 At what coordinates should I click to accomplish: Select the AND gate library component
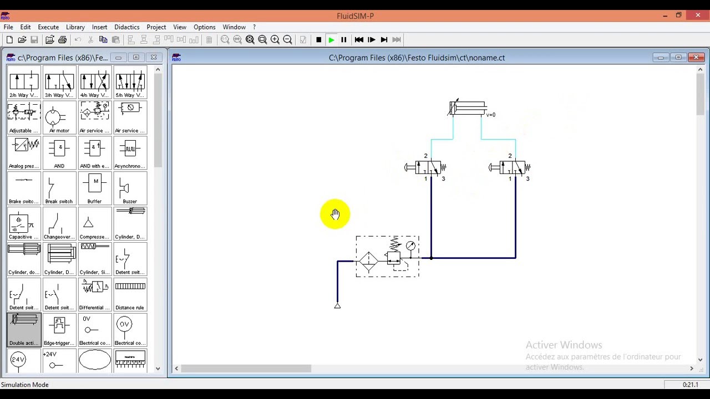click(x=59, y=153)
